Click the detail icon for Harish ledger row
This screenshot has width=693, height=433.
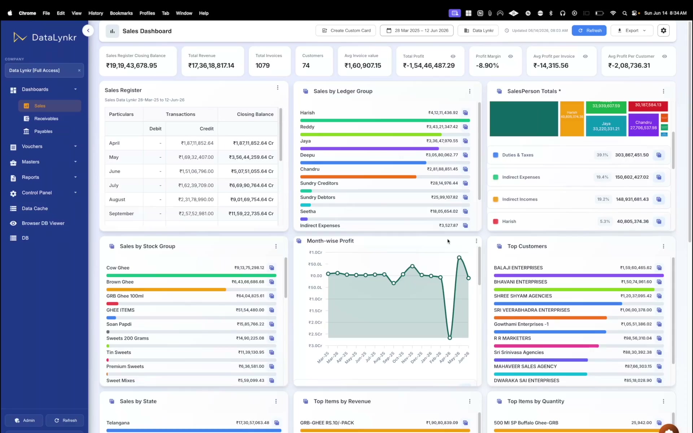coord(466,113)
